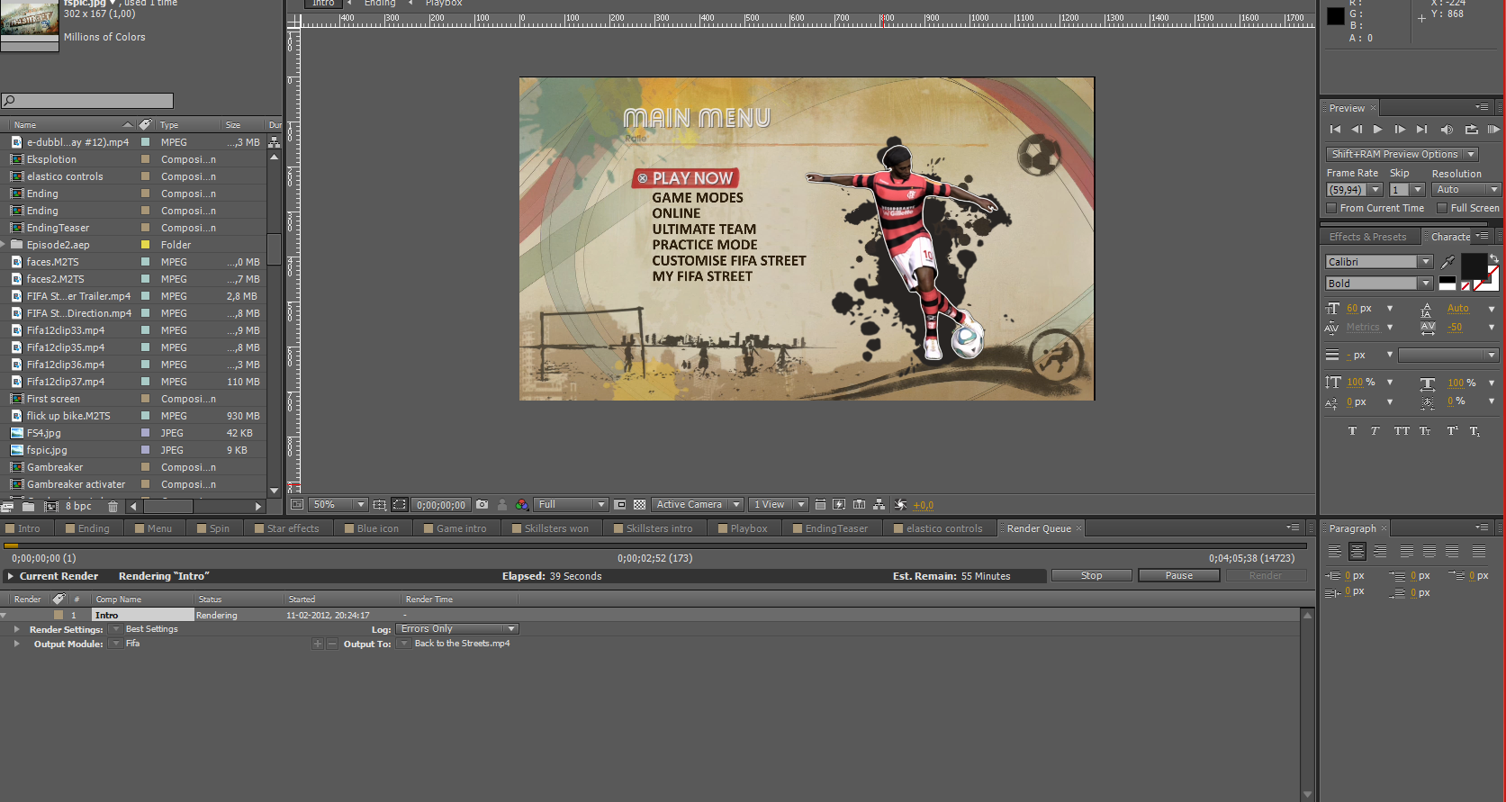Play the composition preview
This screenshot has width=1506, height=802.
coord(1378,130)
